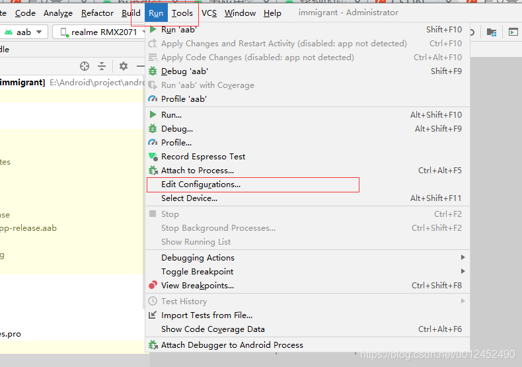Image resolution: width=522 pixels, height=367 pixels.
Task: Open the realme RMX2071 device dropdown
Action: 99,32
